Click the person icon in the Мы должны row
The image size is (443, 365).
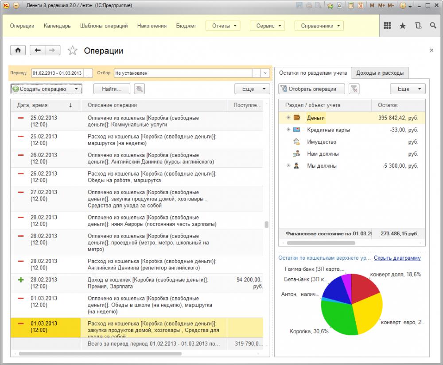point(296,165)
